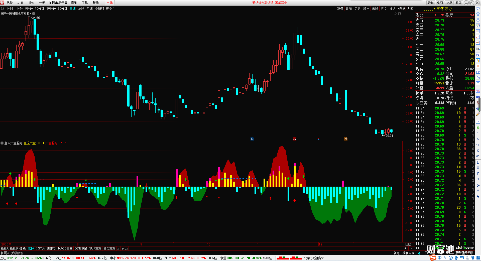Switch chart to 月线 monthly period
Screen dimensions: 481x261
[x=90, y=9]
